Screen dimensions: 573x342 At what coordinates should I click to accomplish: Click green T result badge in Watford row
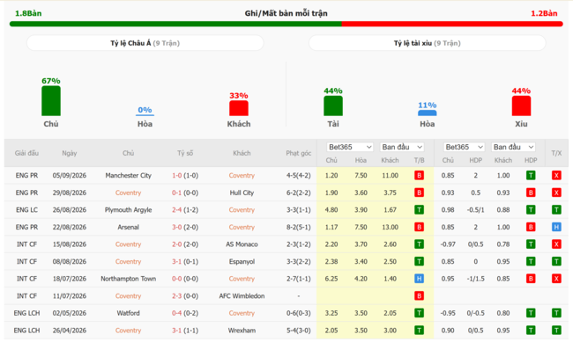coord(419,313)
